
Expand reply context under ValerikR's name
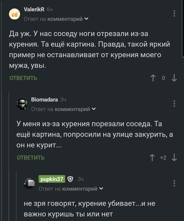click(86, 19)
